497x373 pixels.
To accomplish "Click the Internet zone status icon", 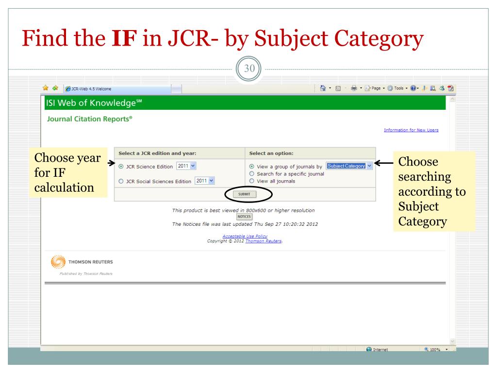I will click(369, 349).
